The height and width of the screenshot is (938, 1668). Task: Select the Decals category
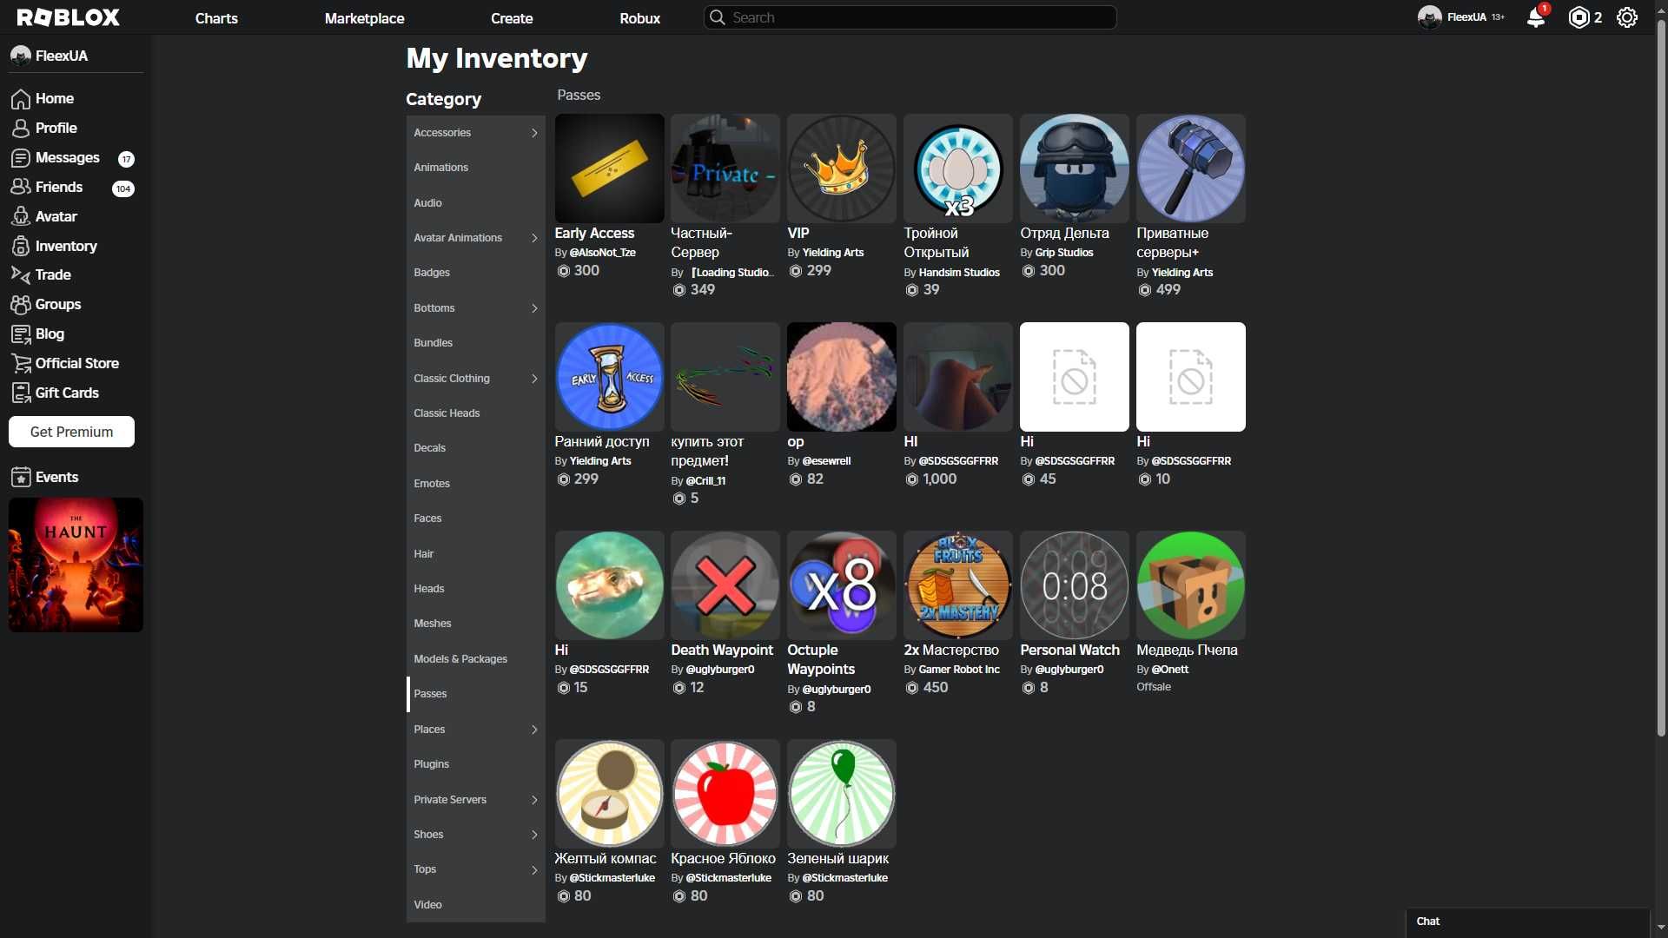pyautogui.click(x=476, y=448)
